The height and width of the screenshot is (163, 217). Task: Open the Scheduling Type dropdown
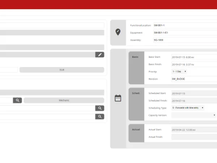pos(188,108)
